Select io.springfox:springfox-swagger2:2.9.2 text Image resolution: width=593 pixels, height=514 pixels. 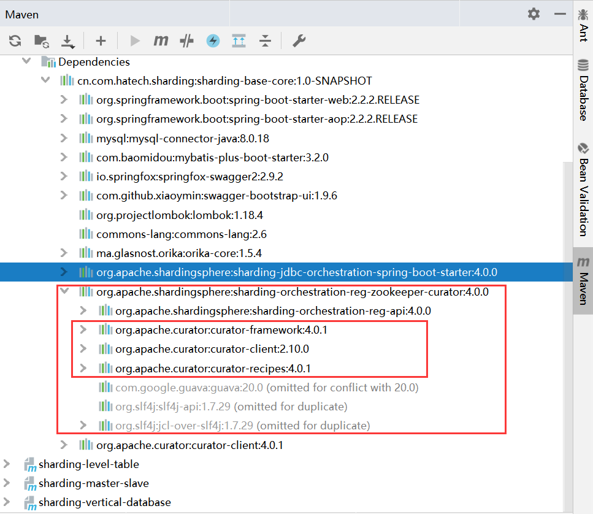[x=189, y=177]
